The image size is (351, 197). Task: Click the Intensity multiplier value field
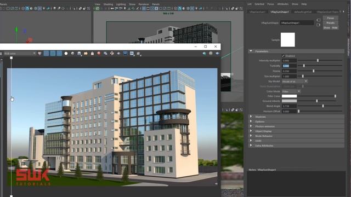[289, 61]
